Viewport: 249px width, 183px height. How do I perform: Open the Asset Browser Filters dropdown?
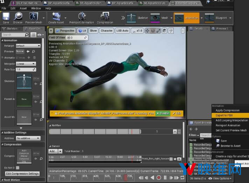[194, 135]
